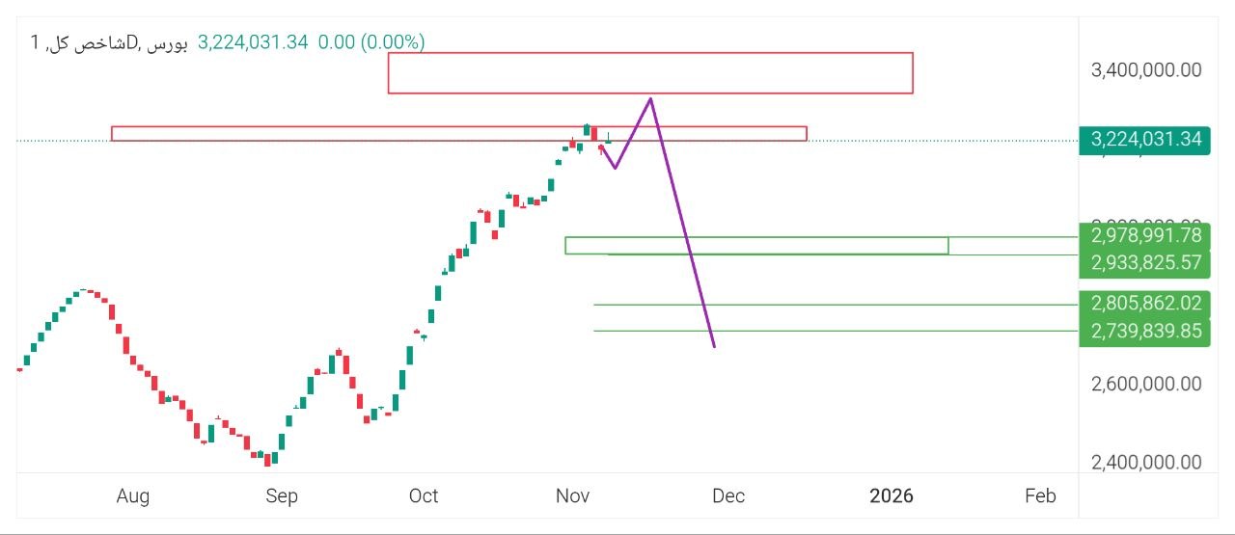The height and width of the screenshot is (535, 1235).
Task: Click the Nov label on time axis
Action: 573,496
